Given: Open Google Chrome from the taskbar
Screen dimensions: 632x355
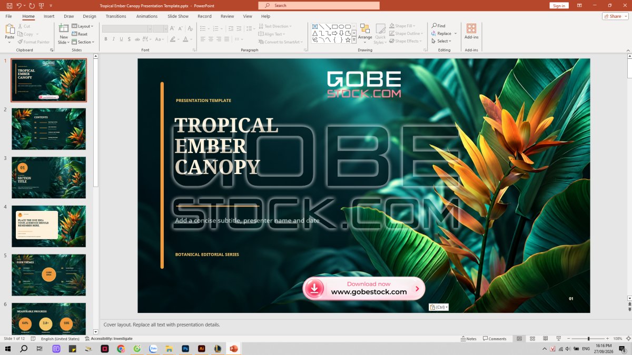Looking at the screenshot, I should 121,349.
